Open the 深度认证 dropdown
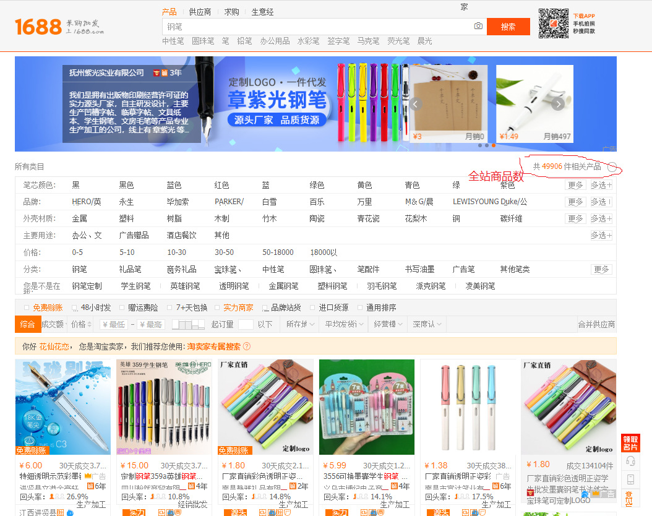Image resolution: width=652 pixels, height=516 pixels. click(x=427, y=324)
